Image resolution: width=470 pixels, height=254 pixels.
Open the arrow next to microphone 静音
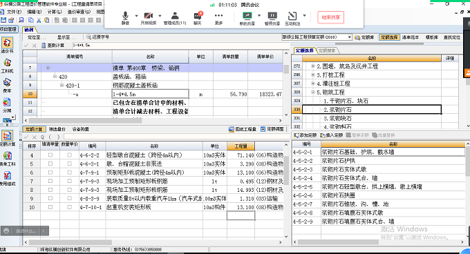[x=136, y=16]
